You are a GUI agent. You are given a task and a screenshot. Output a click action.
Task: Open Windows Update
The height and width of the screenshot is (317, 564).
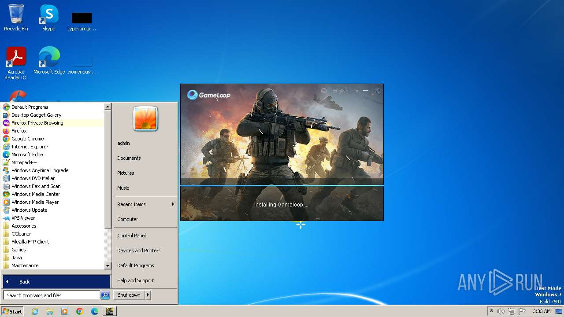click(x=52, y=210)
